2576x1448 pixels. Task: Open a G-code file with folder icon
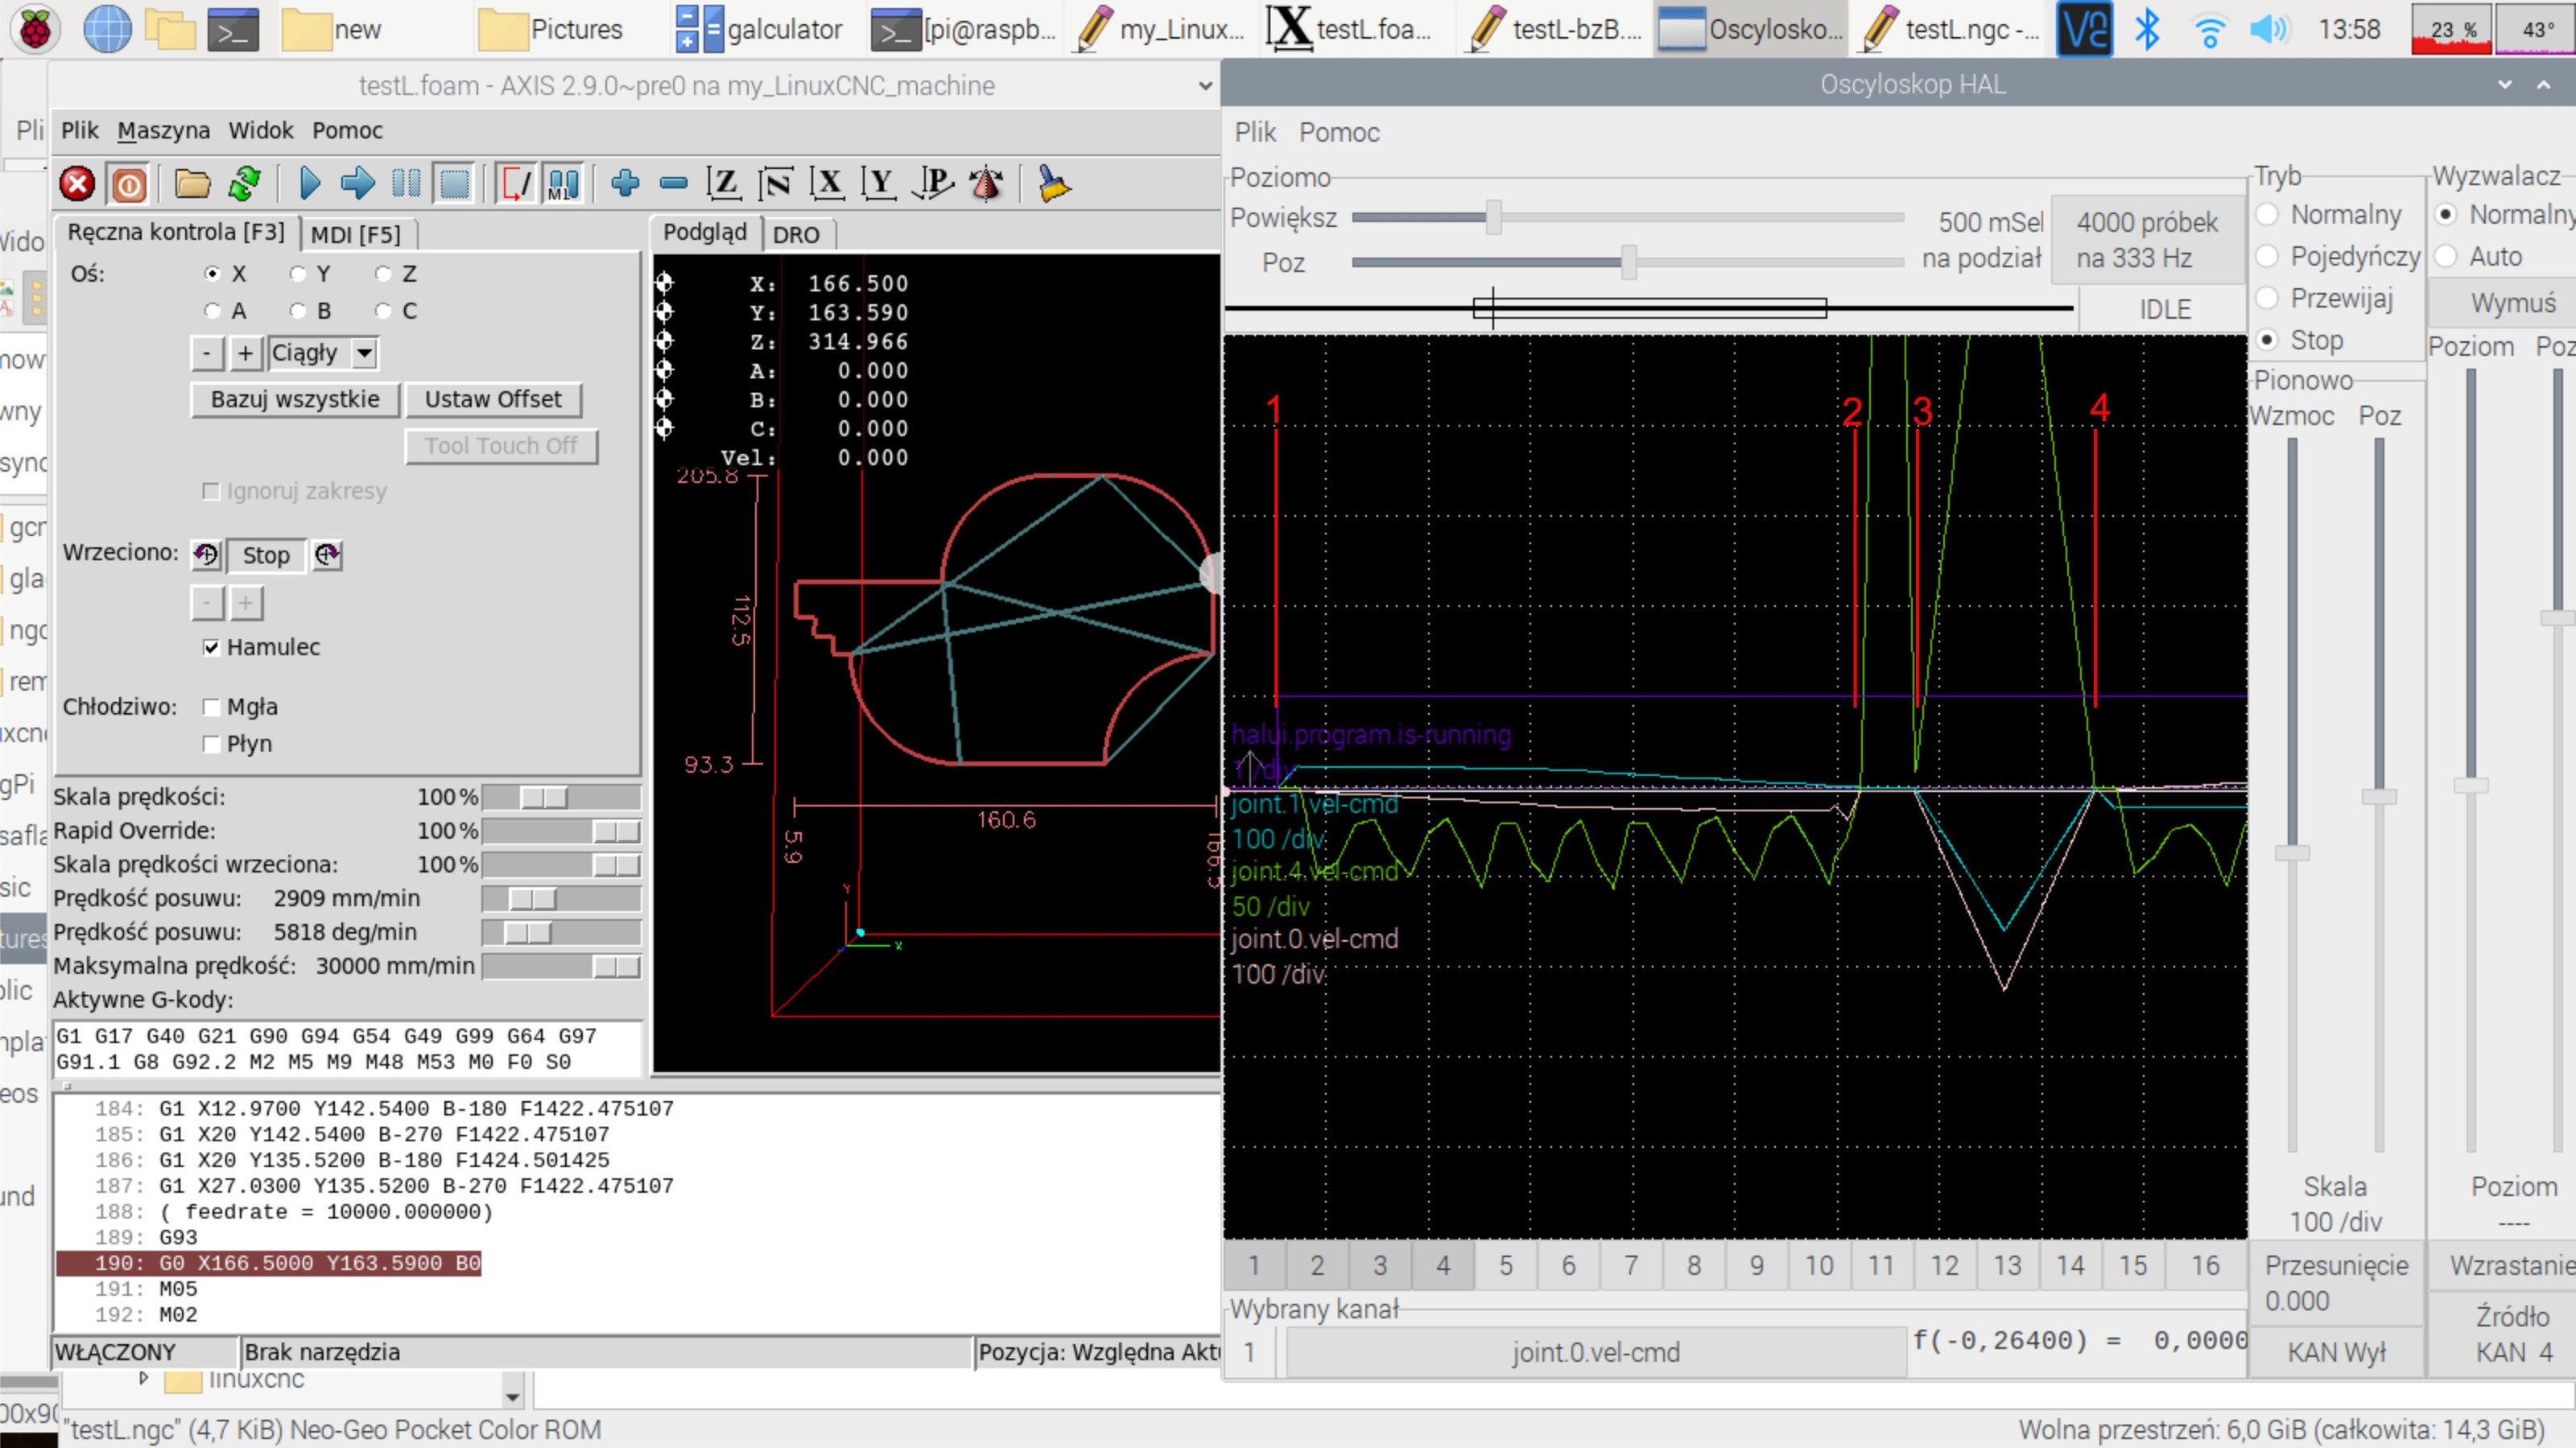[192, 184]
